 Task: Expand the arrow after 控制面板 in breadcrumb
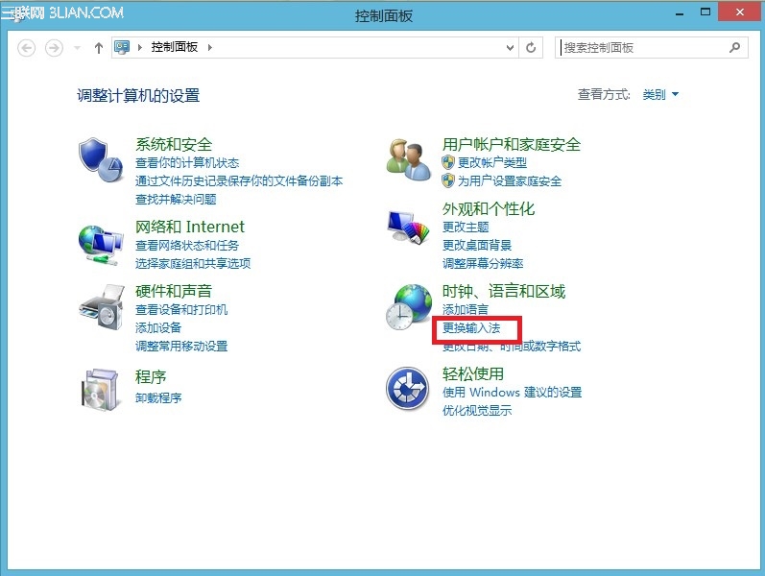[x=210, y=47]
